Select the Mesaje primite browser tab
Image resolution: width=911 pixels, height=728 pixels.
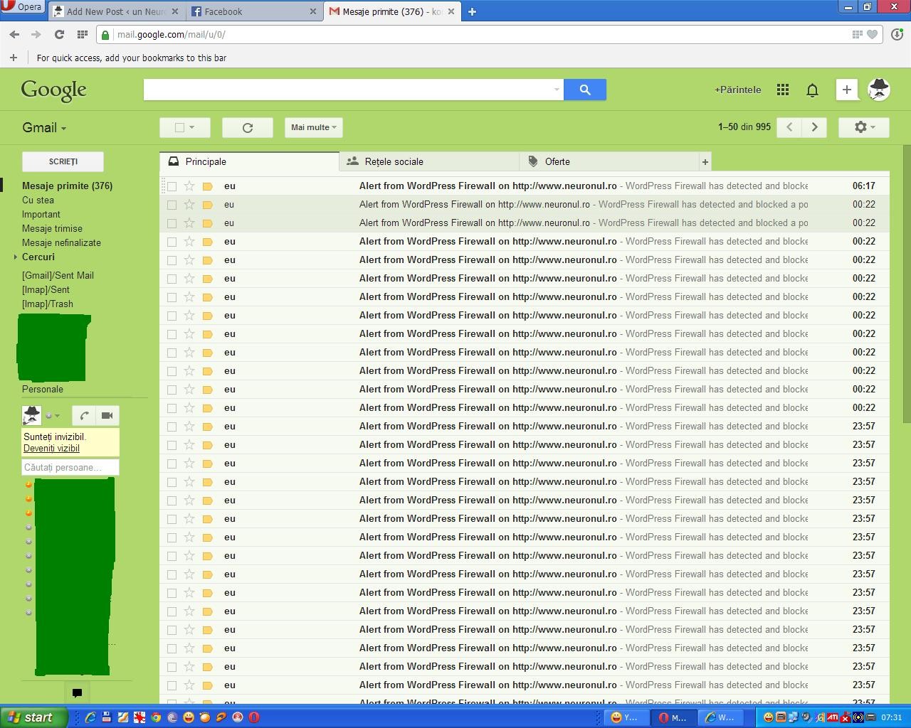(x=393, y=11)
